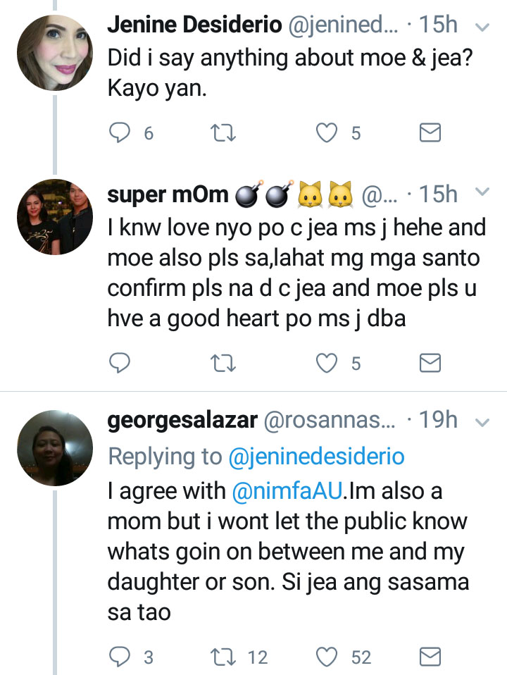The image size is (507, 675).
Task: Reply to georgesalazar's tweet
Action: point(121,657)
